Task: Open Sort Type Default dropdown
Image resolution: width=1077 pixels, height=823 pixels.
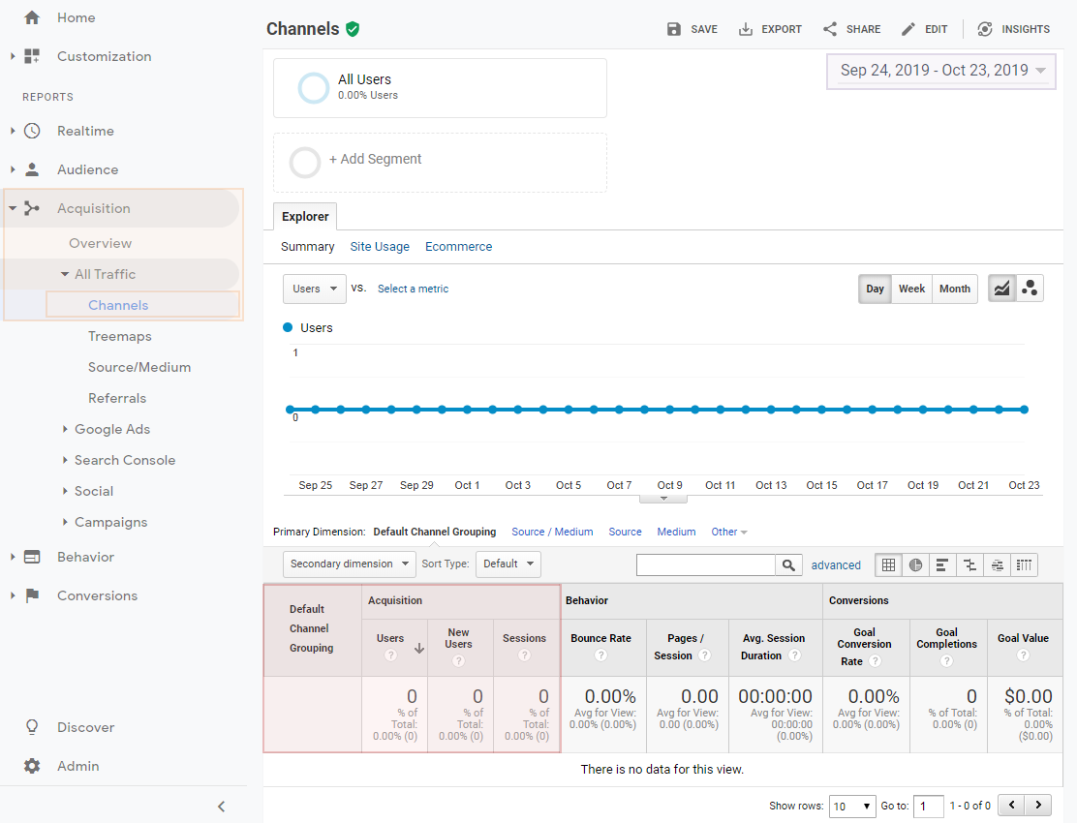Action: click(x=508, y=564)
